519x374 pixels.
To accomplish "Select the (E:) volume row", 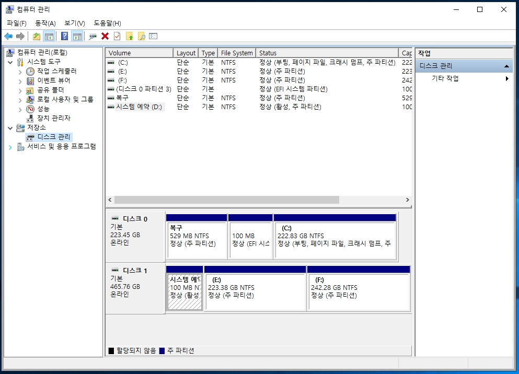I will pos(259,72).
